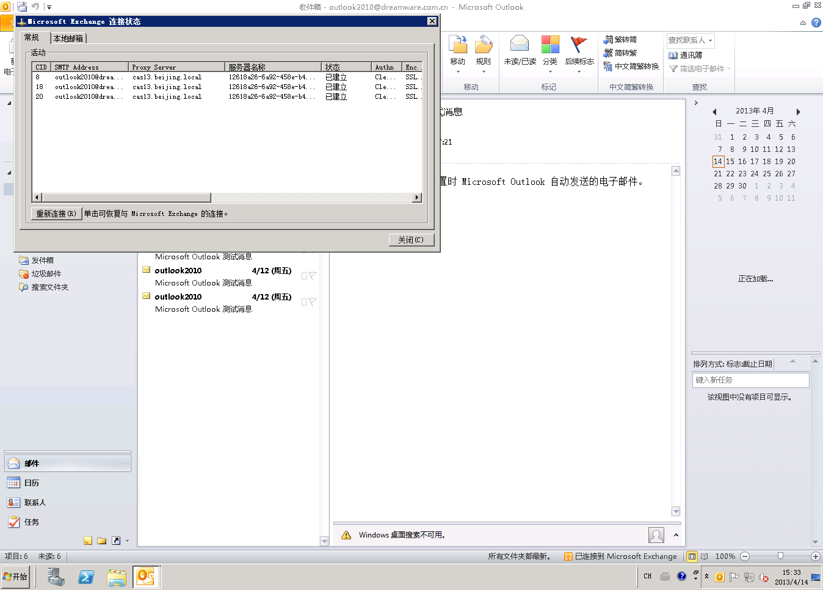Click the Exchange connection status icon in status bar
The width and height of the screenshot is (823, 590).
click(568, 556)
